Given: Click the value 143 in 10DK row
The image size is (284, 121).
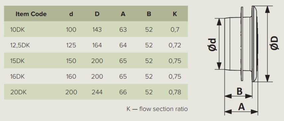Looking at the screenshot, I should pos(97,30).
